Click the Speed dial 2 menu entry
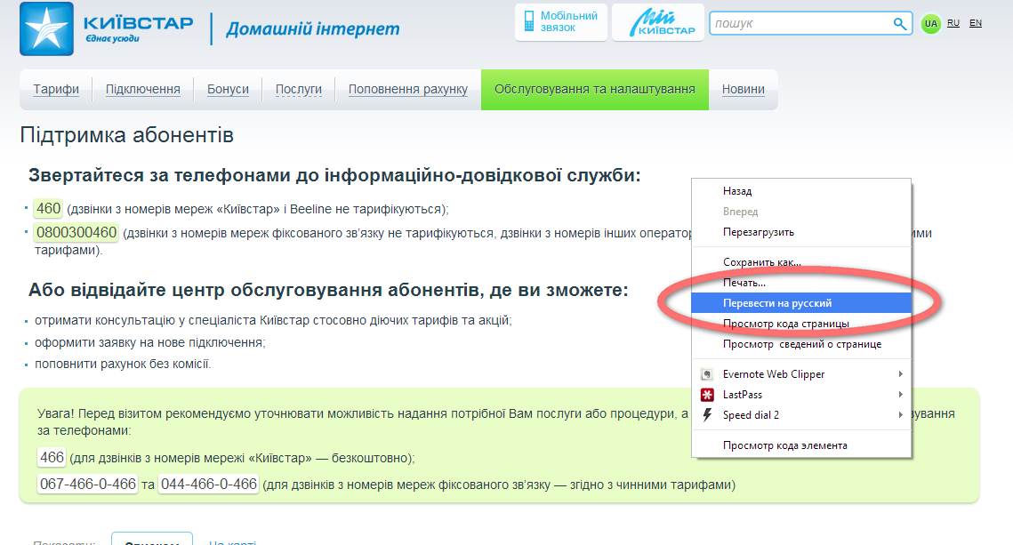Screen dimensions: 1013x545 click(x=801, y=415)
